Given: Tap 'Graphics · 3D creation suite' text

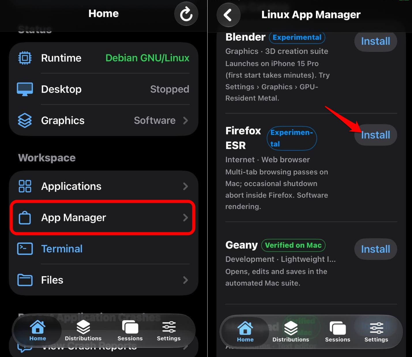Looking at the screenshot, I should [277, 51].
